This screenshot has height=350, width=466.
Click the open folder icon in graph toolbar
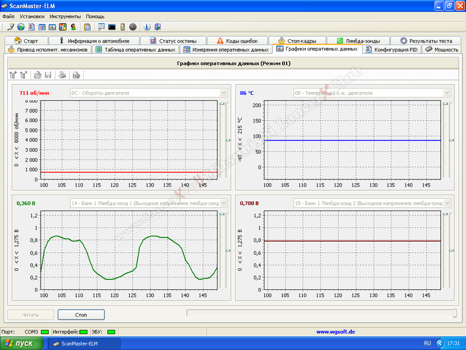point(37,75)
